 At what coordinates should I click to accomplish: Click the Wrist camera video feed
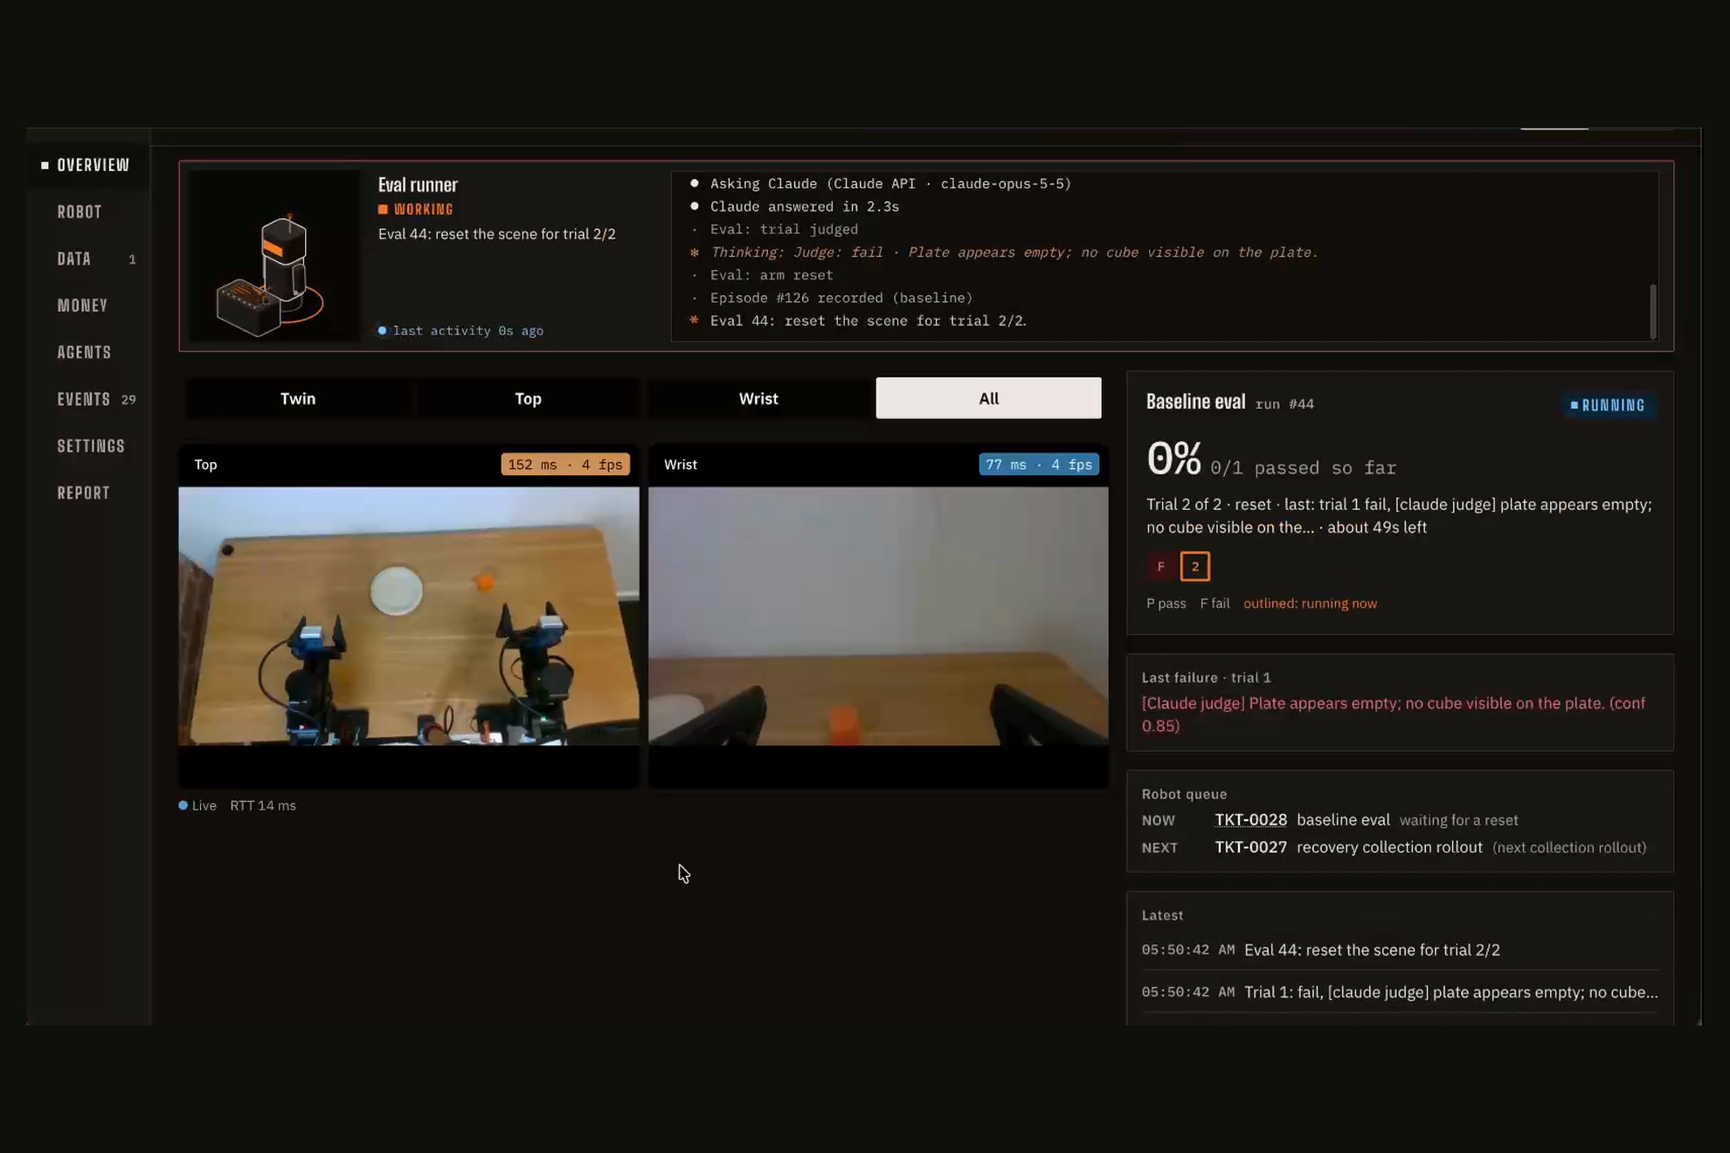[x=878, y=616]
